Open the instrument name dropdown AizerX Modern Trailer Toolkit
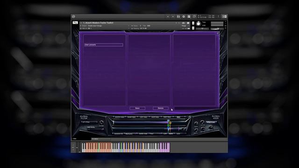 coord(98,23)
